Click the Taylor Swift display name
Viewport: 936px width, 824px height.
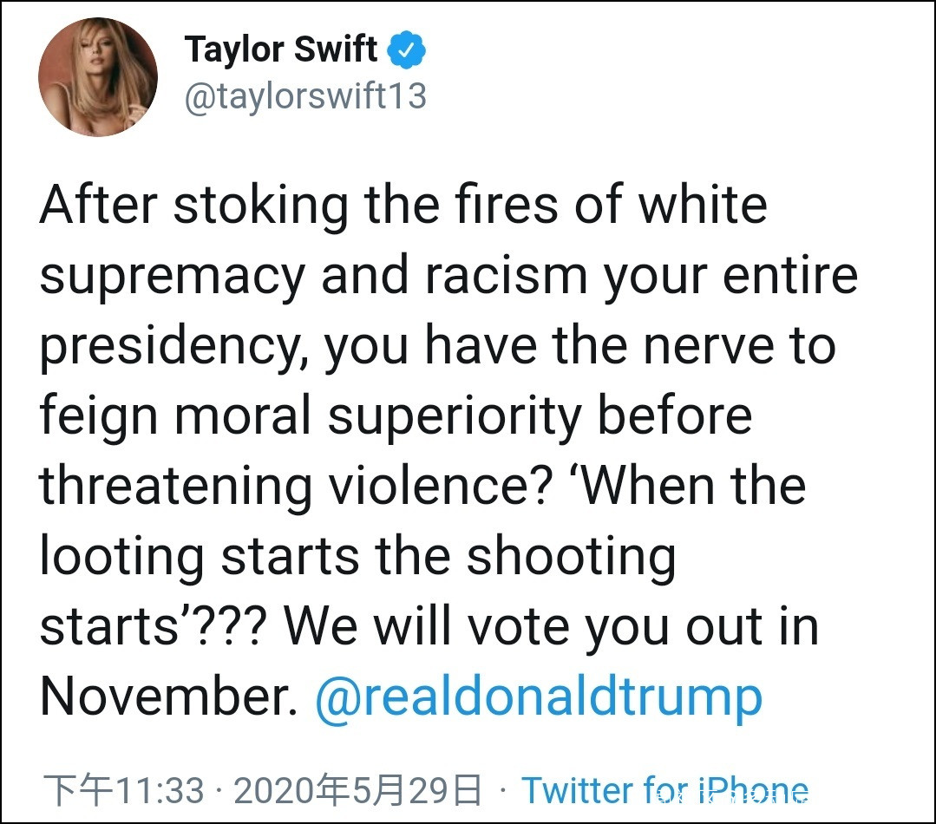point(281,50)
